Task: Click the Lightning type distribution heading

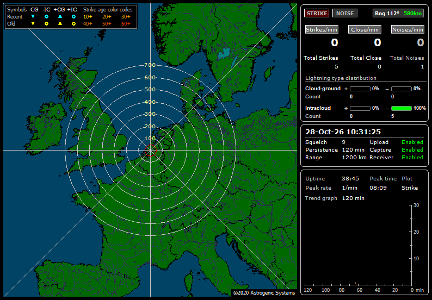Action: coord(341,78)
